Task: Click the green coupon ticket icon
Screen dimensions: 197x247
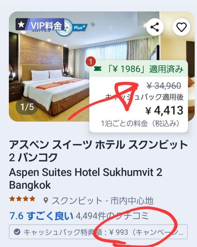Action: coord(98,69)
